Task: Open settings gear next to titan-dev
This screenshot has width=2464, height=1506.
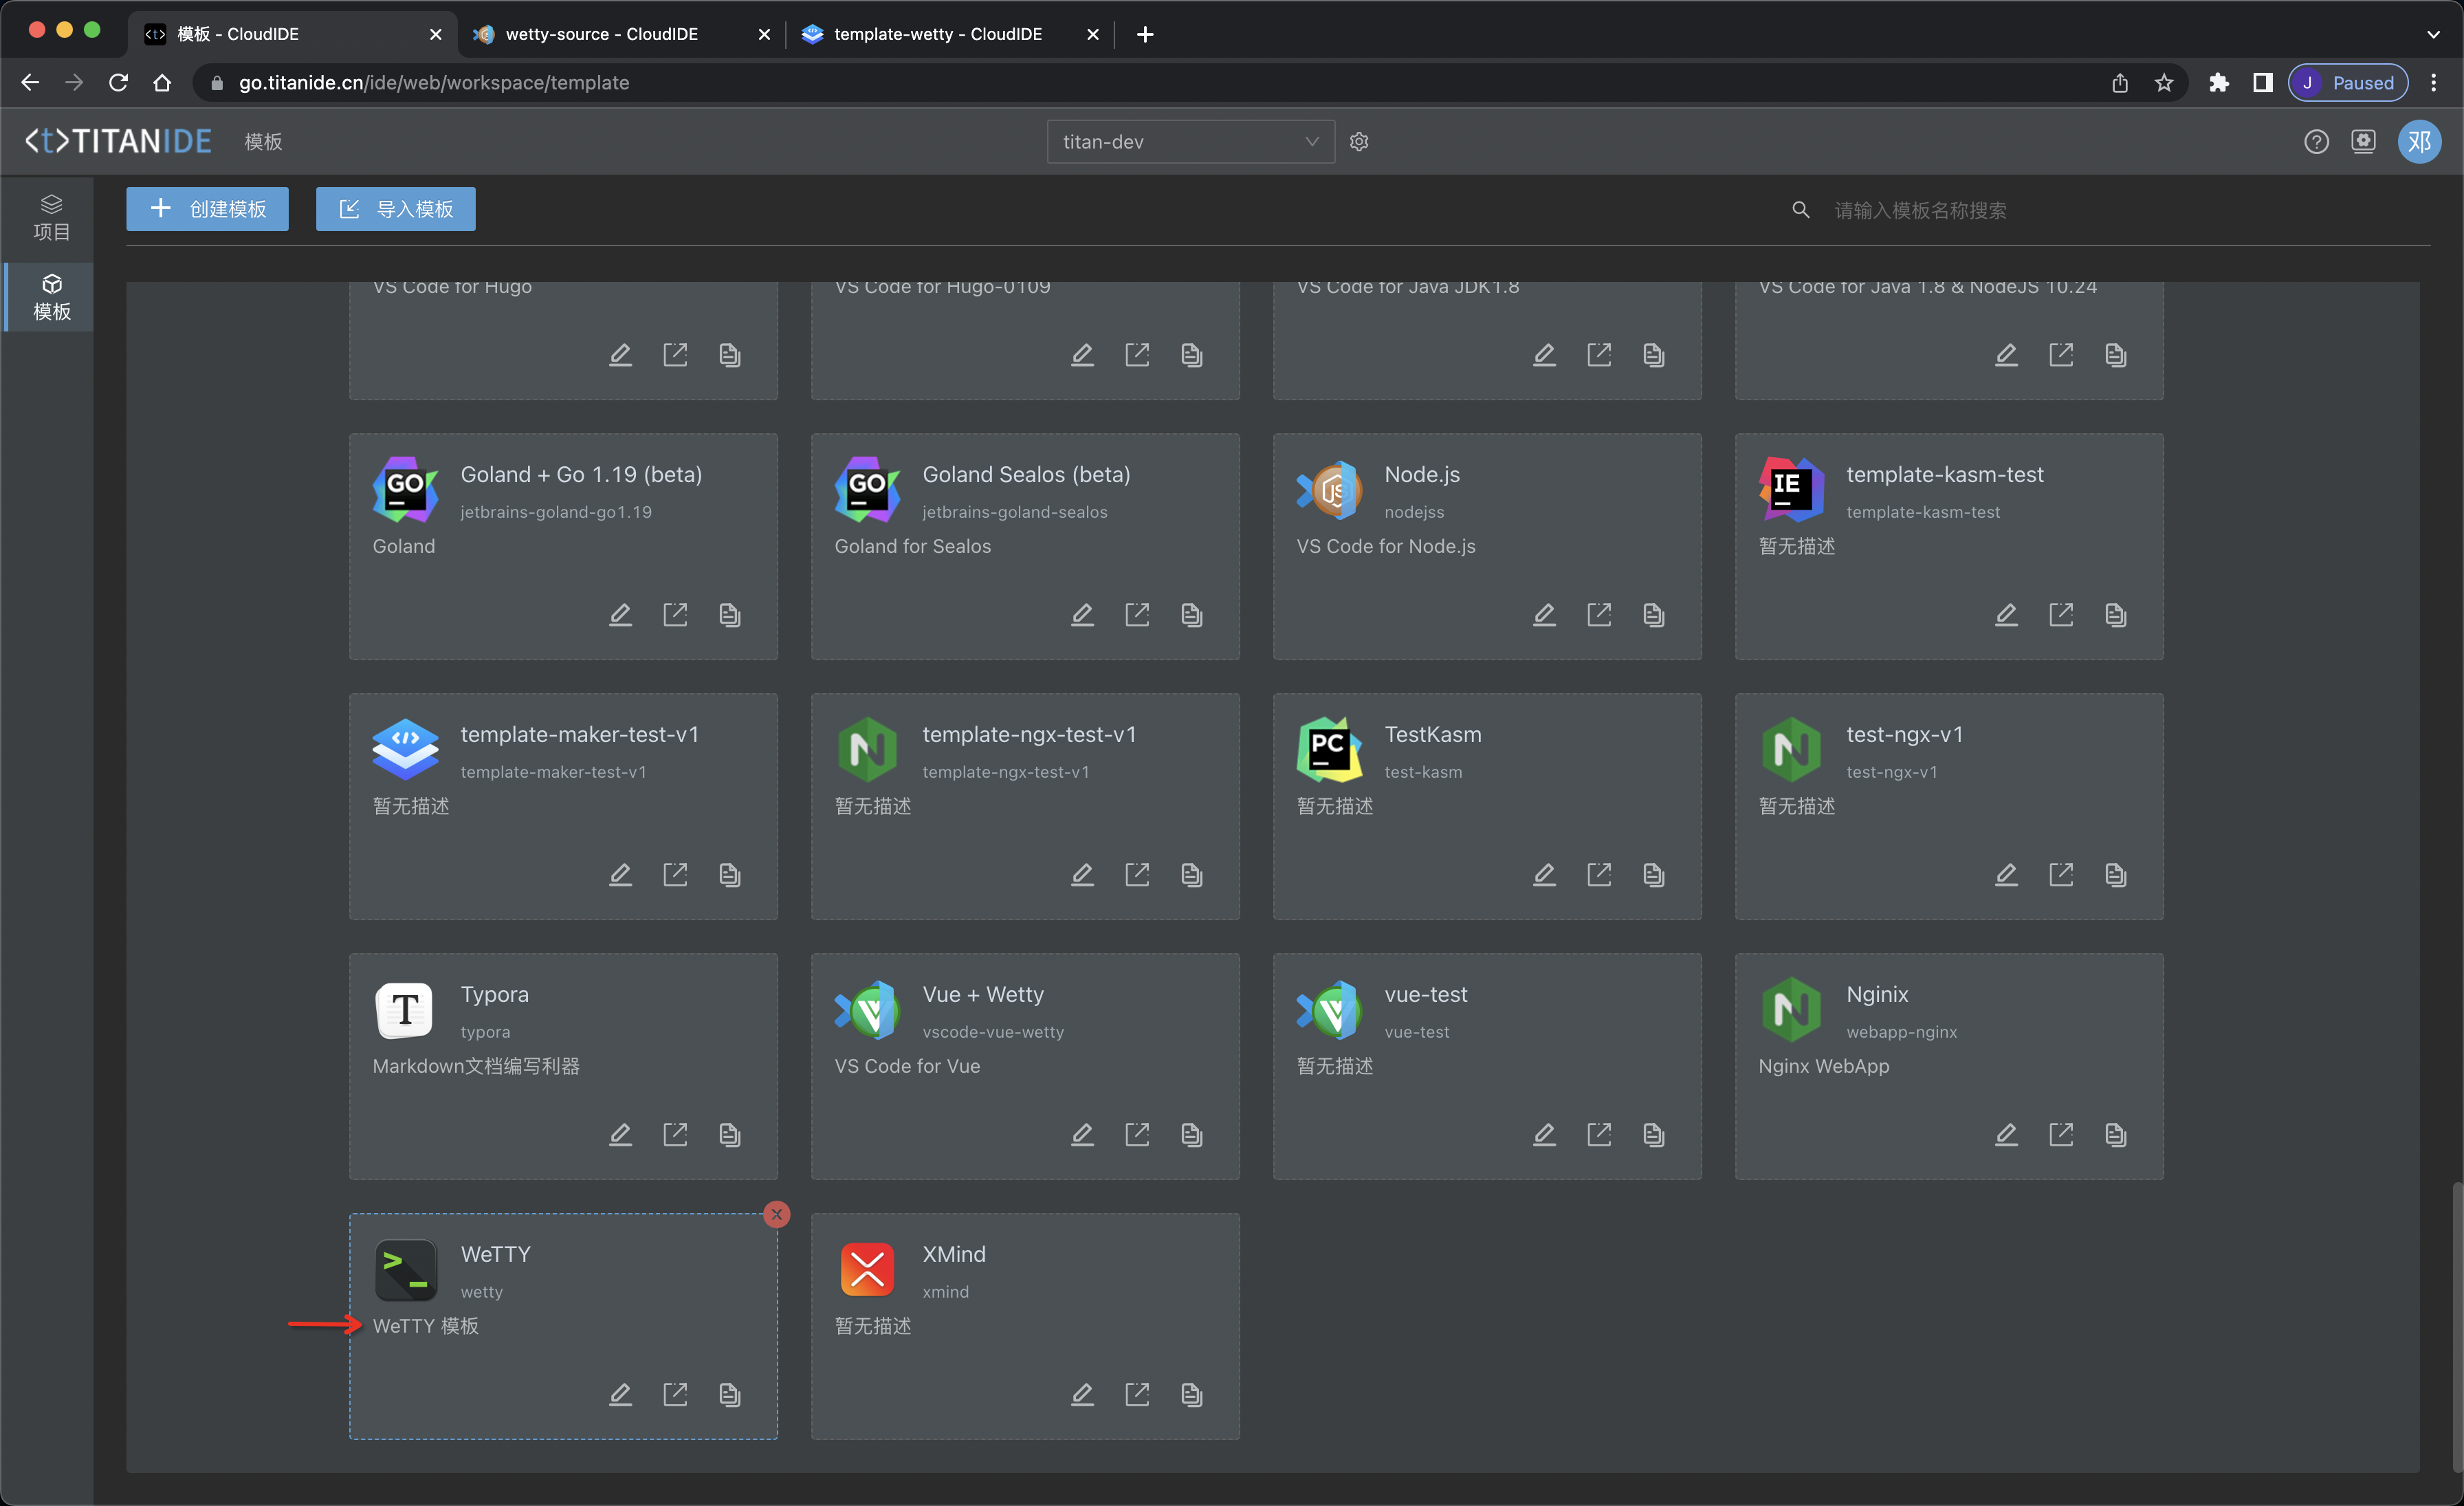Action: pos(1359,142)
